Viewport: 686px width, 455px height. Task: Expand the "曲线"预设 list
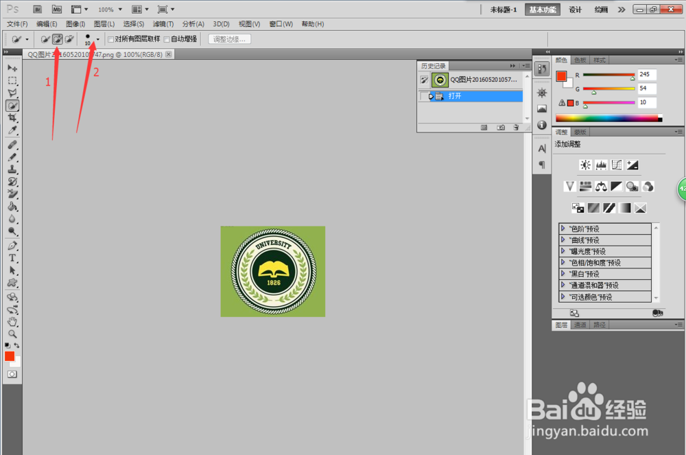(563, 240)
